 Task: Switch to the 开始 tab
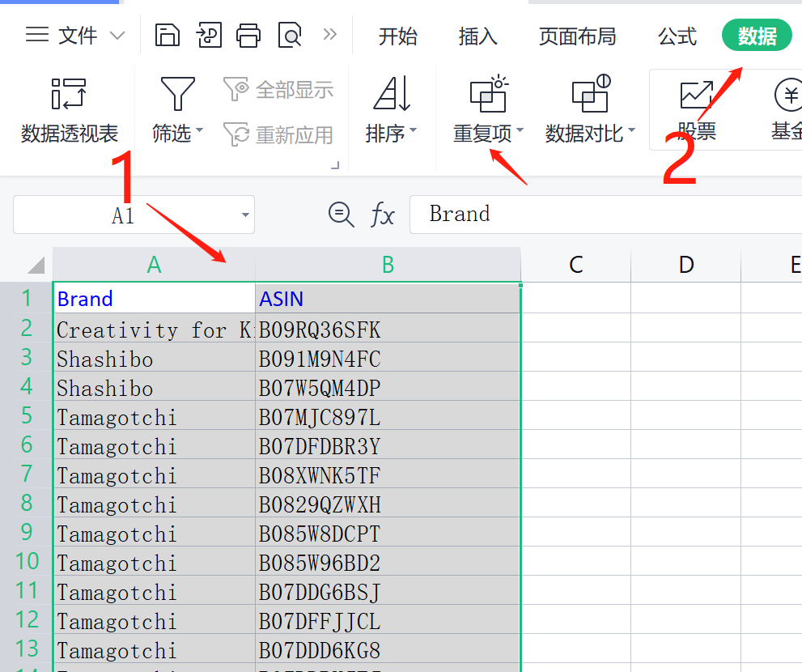pyautogui.click(x=397, y=36)
